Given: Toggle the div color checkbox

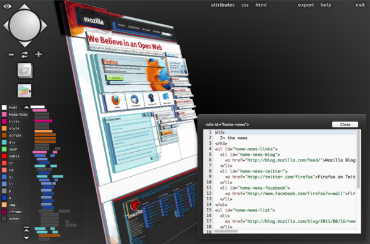Looking at the screenshot, I should click(4, 142).
